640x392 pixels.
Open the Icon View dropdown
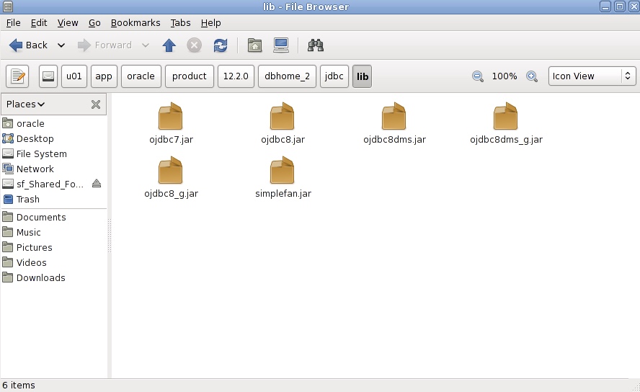592,76
